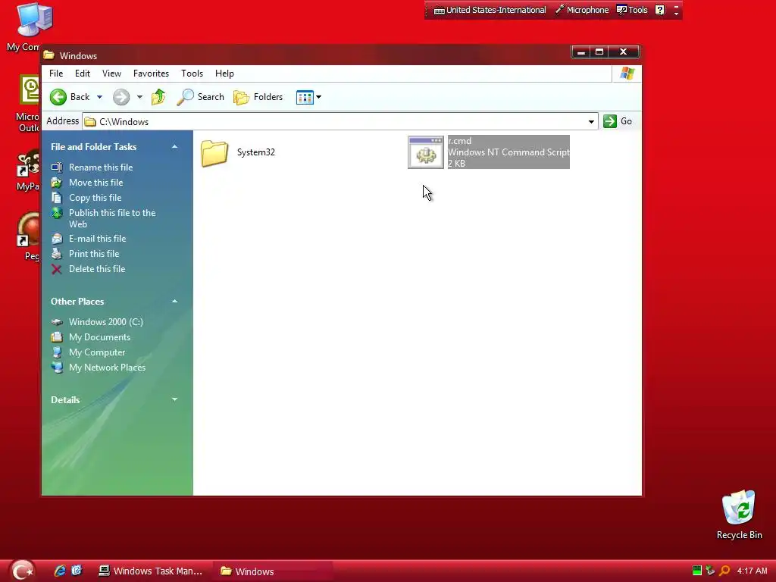Click the Microphone language bar button
The width and height of the screenshot is (776, 582).
point(581,10)
